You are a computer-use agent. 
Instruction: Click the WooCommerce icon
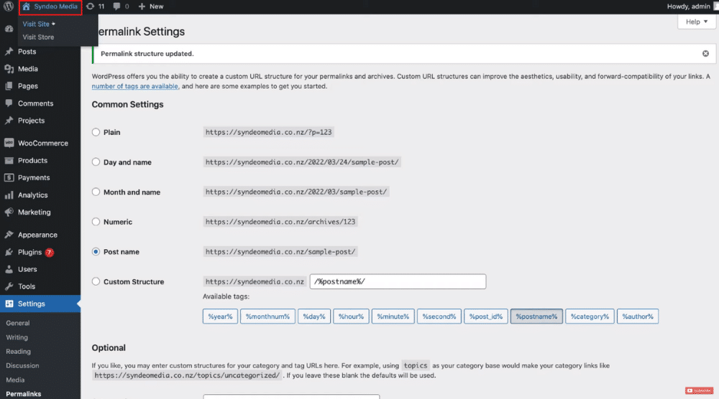point(9,144)
